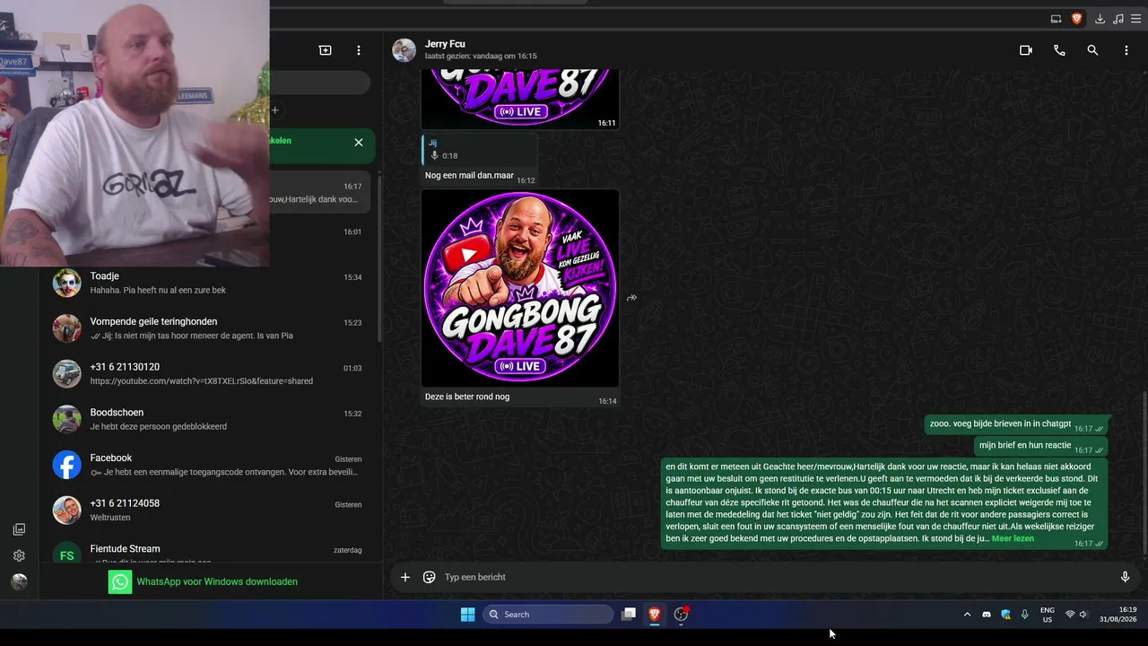Screen dimensions: 1148x646
Task: Open the large GongBong Dave87 image
Action: pyautogui.click(x=520, y=288)
